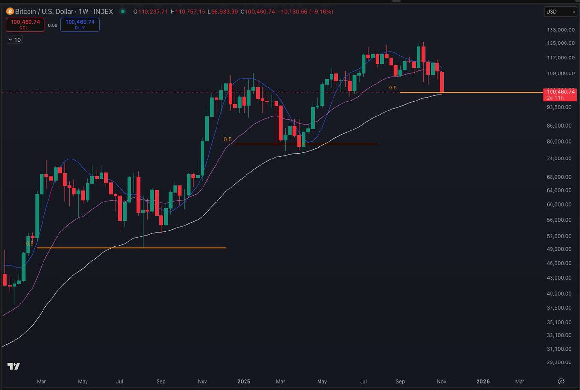Click the green market status dot
Viewport: 580px width, 390px height.
click(x=123, y=11)
